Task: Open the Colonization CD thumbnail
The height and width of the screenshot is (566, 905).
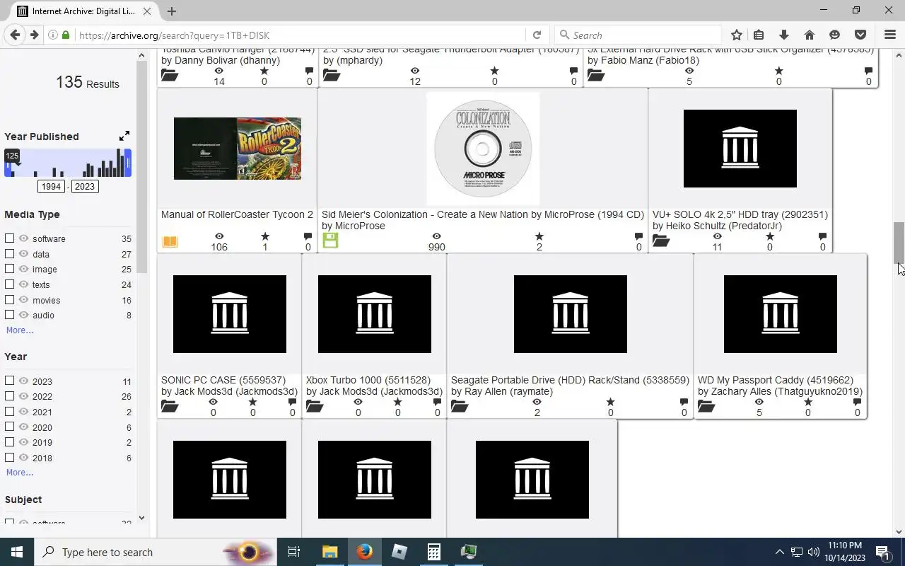Action: click(483, 149)
